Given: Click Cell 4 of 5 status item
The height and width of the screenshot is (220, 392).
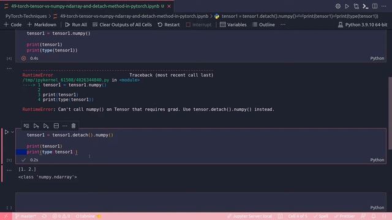Looking at the screenshot, I should point(298,216).
